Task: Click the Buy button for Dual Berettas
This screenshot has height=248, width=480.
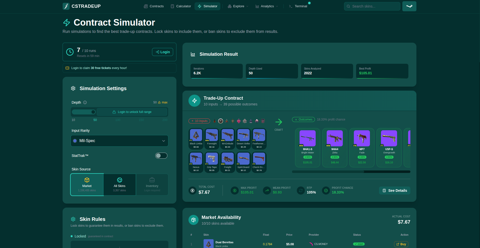Action: tap(401, 244)
